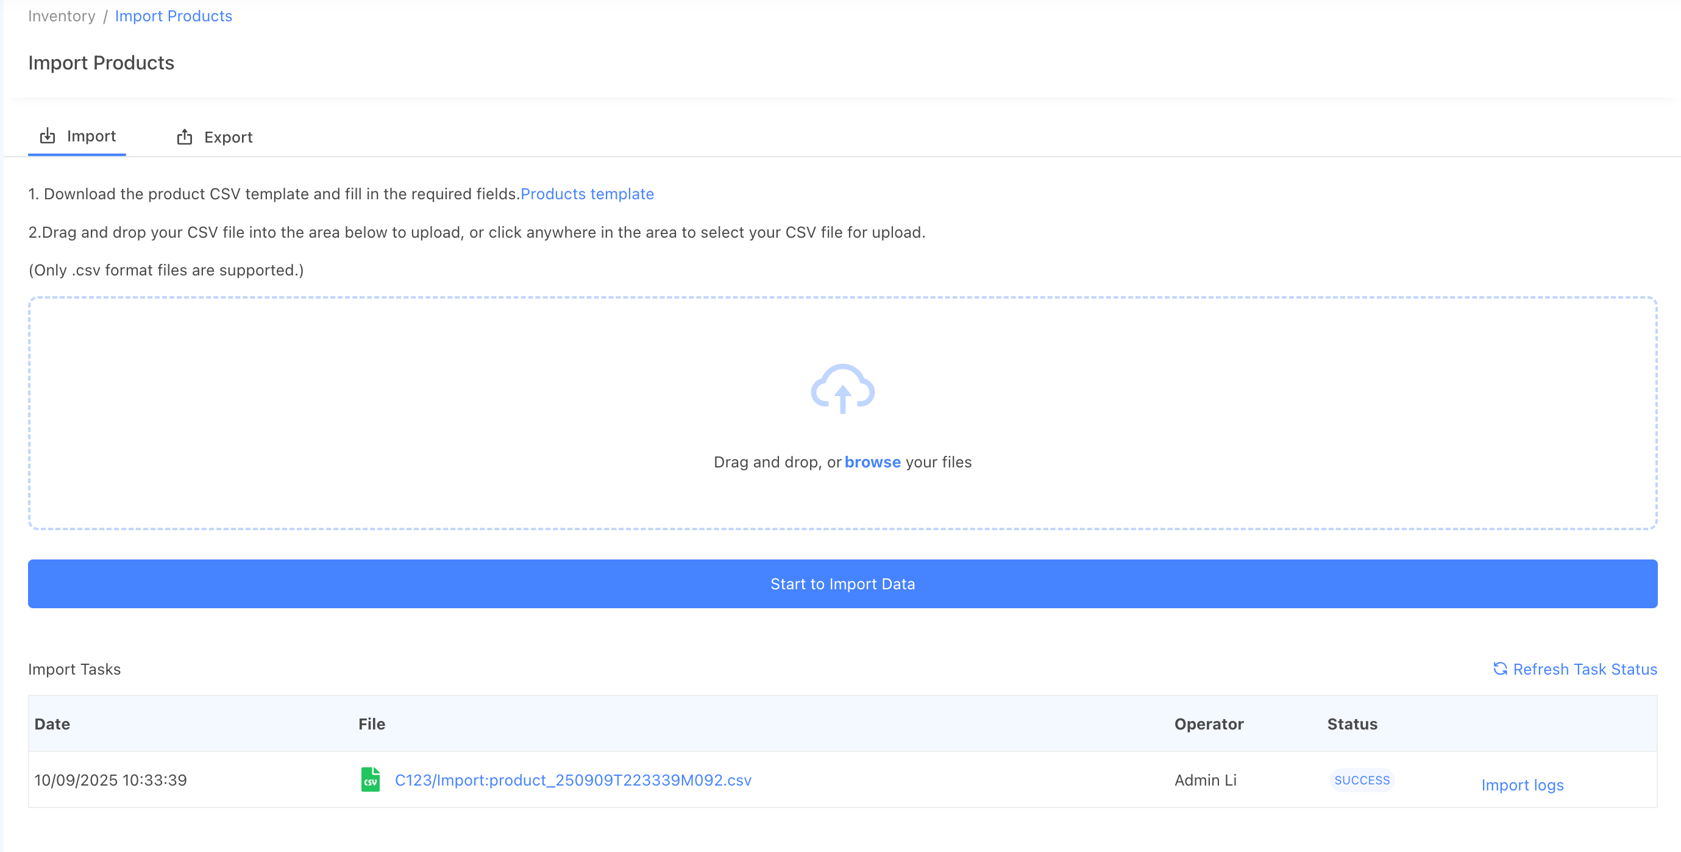
Task: Click the refresh arrows icon
Action: point(1500,669)
